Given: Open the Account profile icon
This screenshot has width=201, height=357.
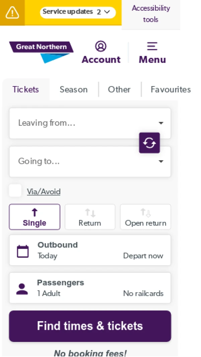Looking at the screenshot, I should coord(101,47).
